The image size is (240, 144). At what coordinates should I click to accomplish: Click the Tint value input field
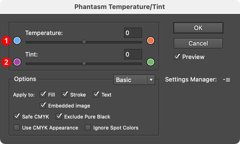coord(133,54)
